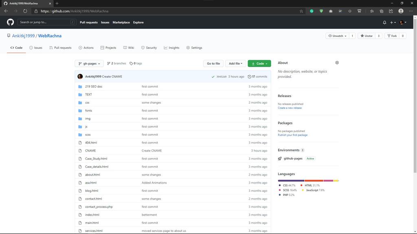Click the github-pages rocket icon
The height and width of the screenshot is (234, 417).
point(280,159)
